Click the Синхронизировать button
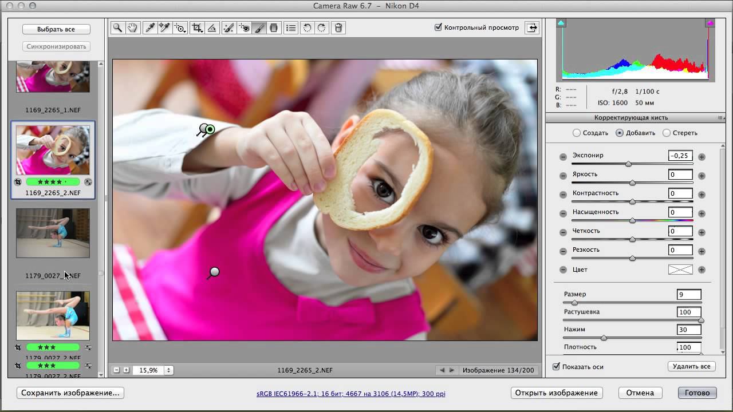Image resolution: width=733 pixels, height=412 pixels. pyautogui.click(x=56, y=46)
